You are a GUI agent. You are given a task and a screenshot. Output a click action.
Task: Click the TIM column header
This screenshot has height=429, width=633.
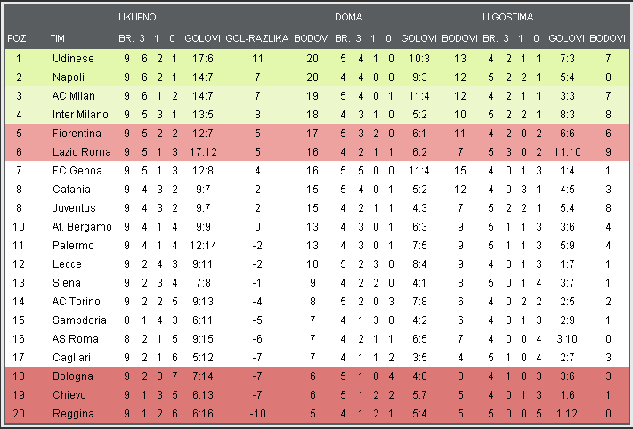pyautogui.click(x=57, y=38)
